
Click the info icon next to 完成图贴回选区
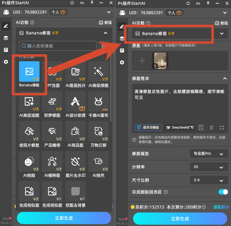click(x=166, y=192)
